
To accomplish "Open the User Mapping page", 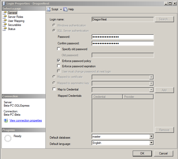I will pos(16,21).
